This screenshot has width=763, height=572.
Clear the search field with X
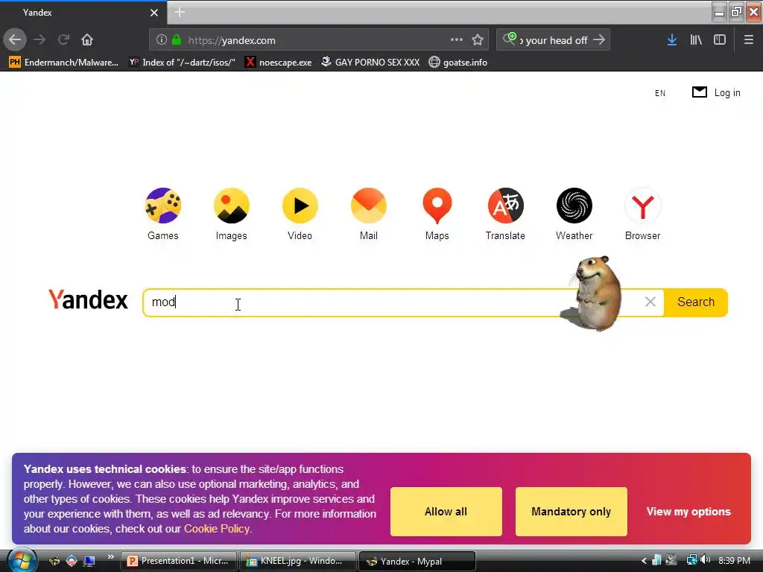(650, 302)
